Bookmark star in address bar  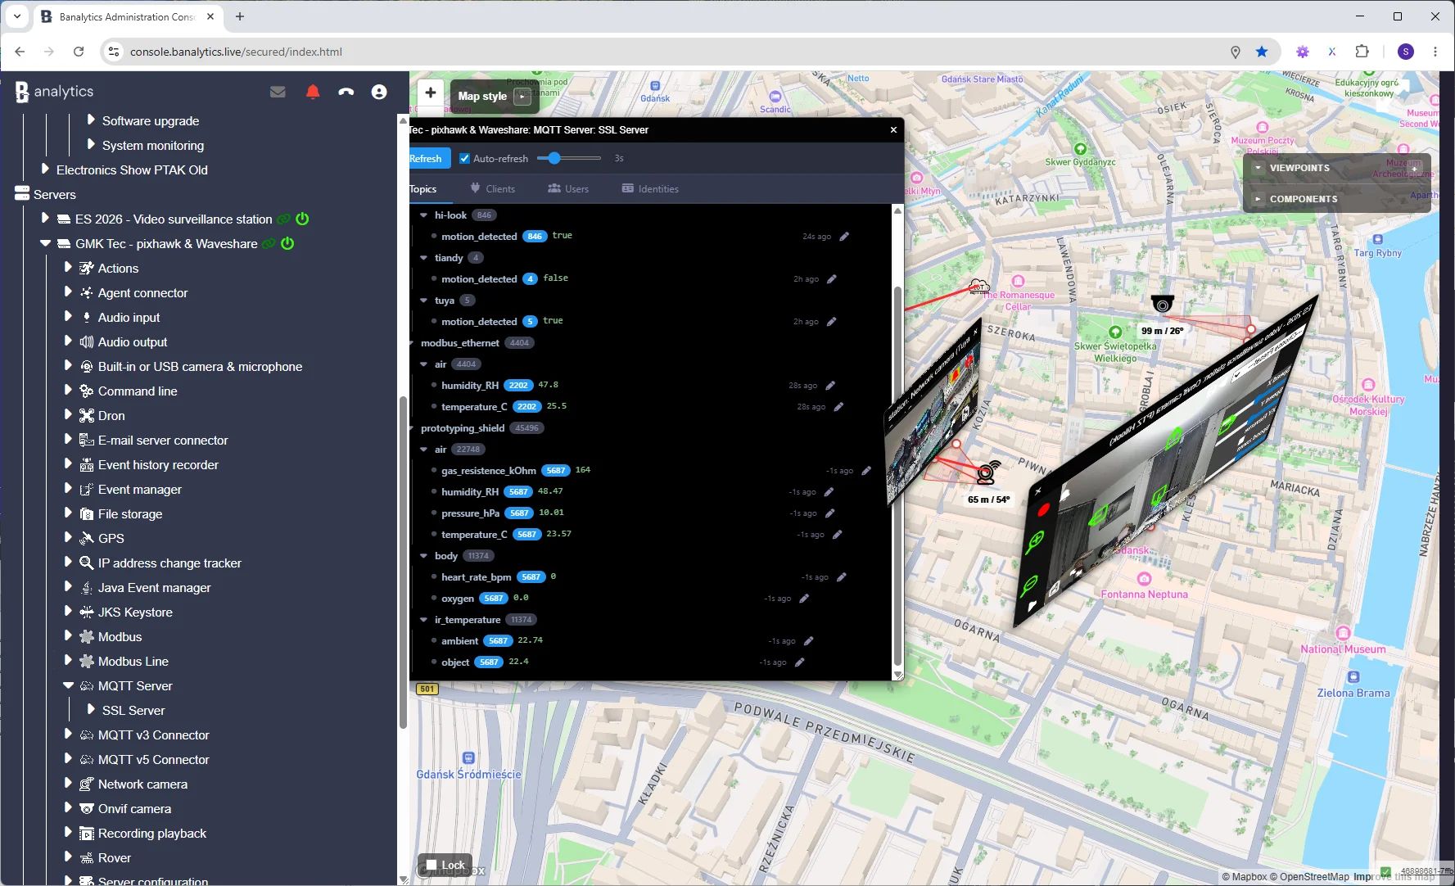click(1262, 52)
